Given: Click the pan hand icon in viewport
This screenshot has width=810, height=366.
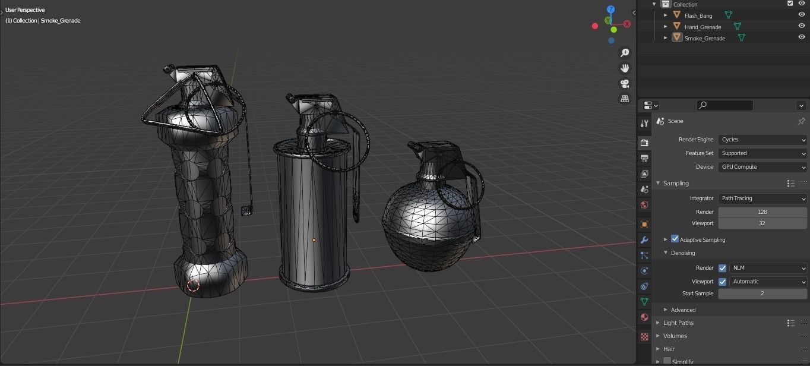Looking at the screenshot, I should point(625,68).
